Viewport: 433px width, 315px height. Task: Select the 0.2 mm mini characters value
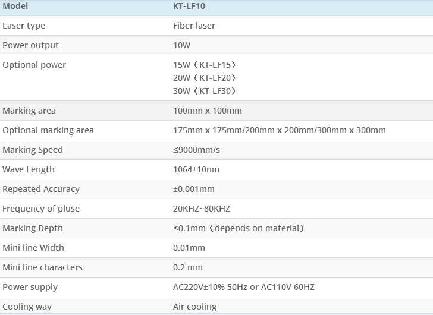188,267
